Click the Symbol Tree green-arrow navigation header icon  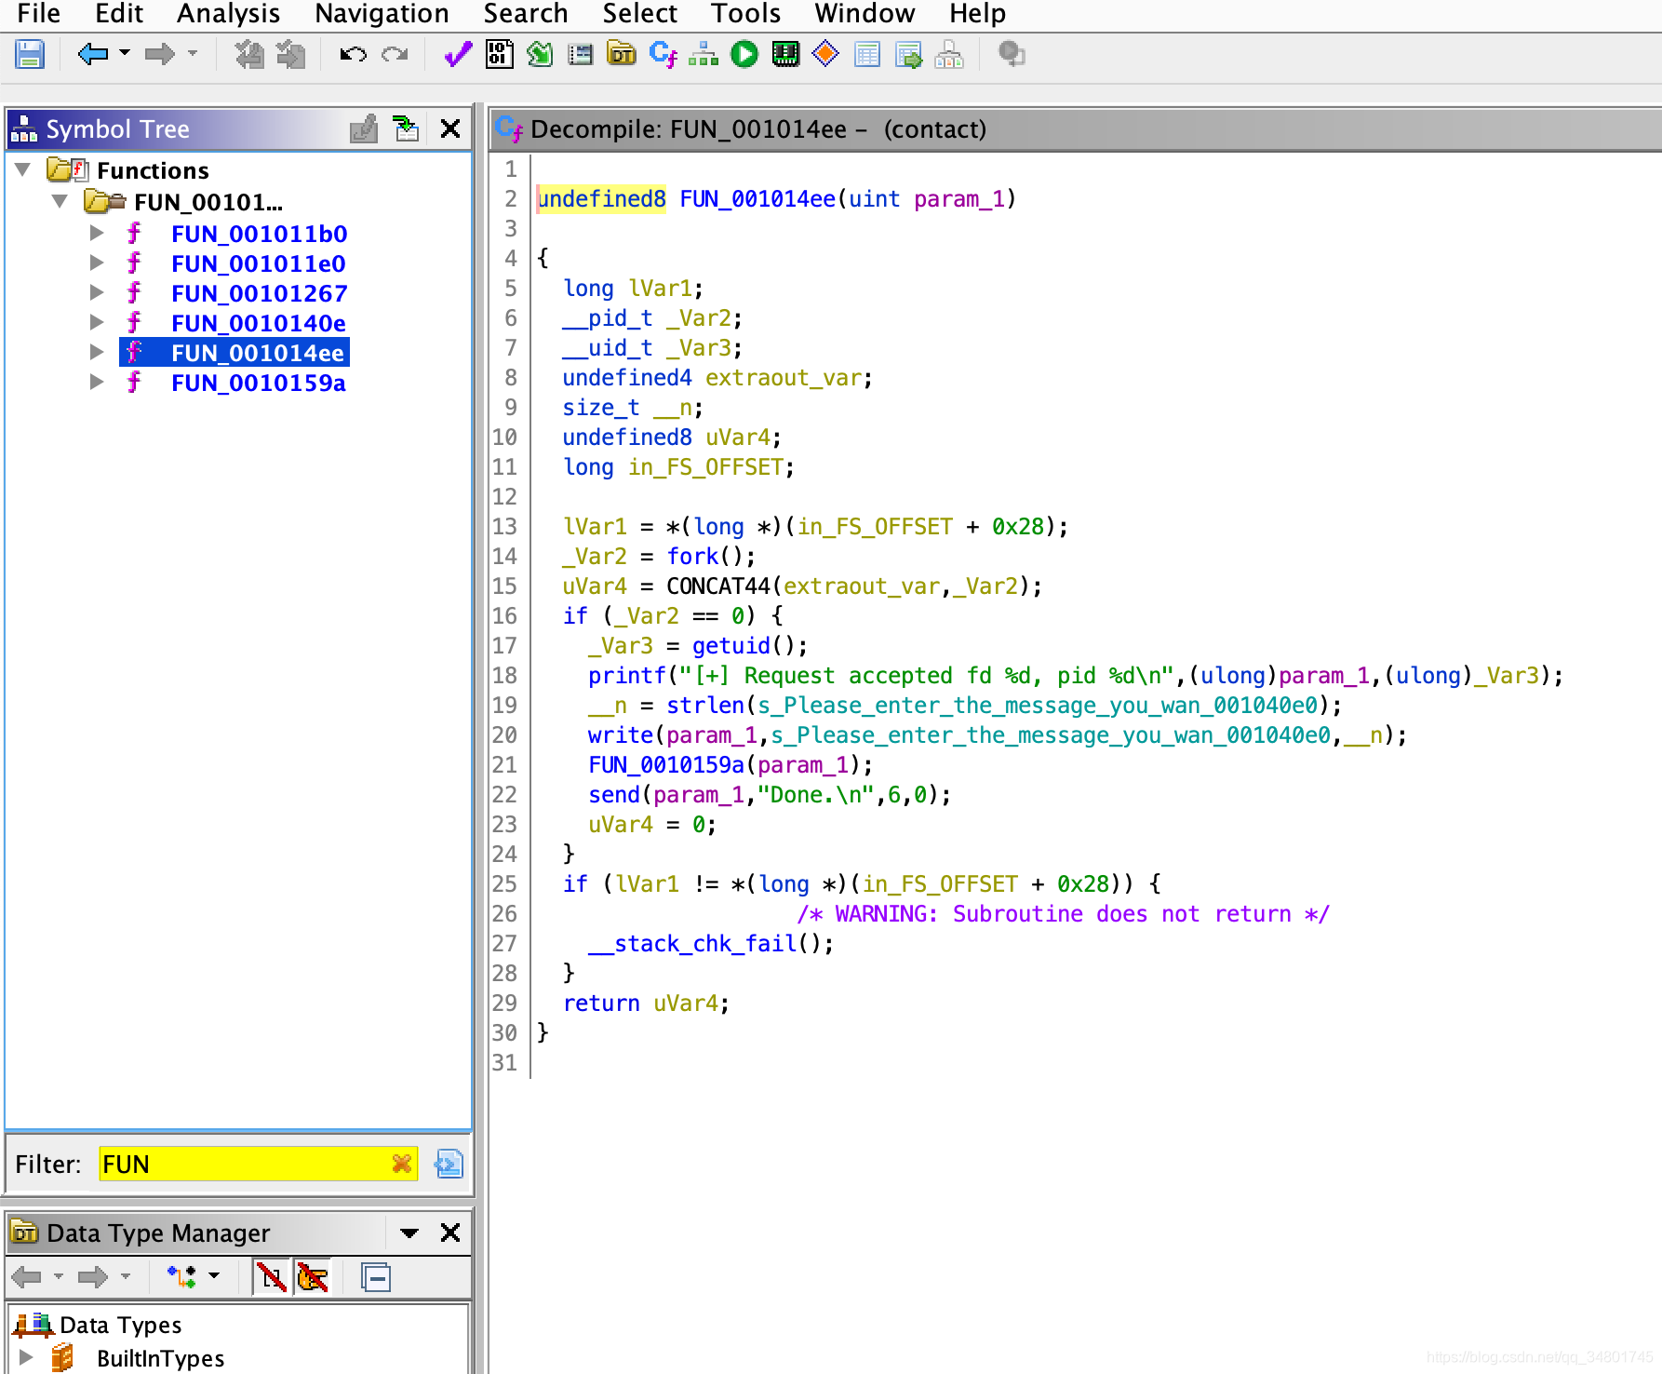pos(406,128)
